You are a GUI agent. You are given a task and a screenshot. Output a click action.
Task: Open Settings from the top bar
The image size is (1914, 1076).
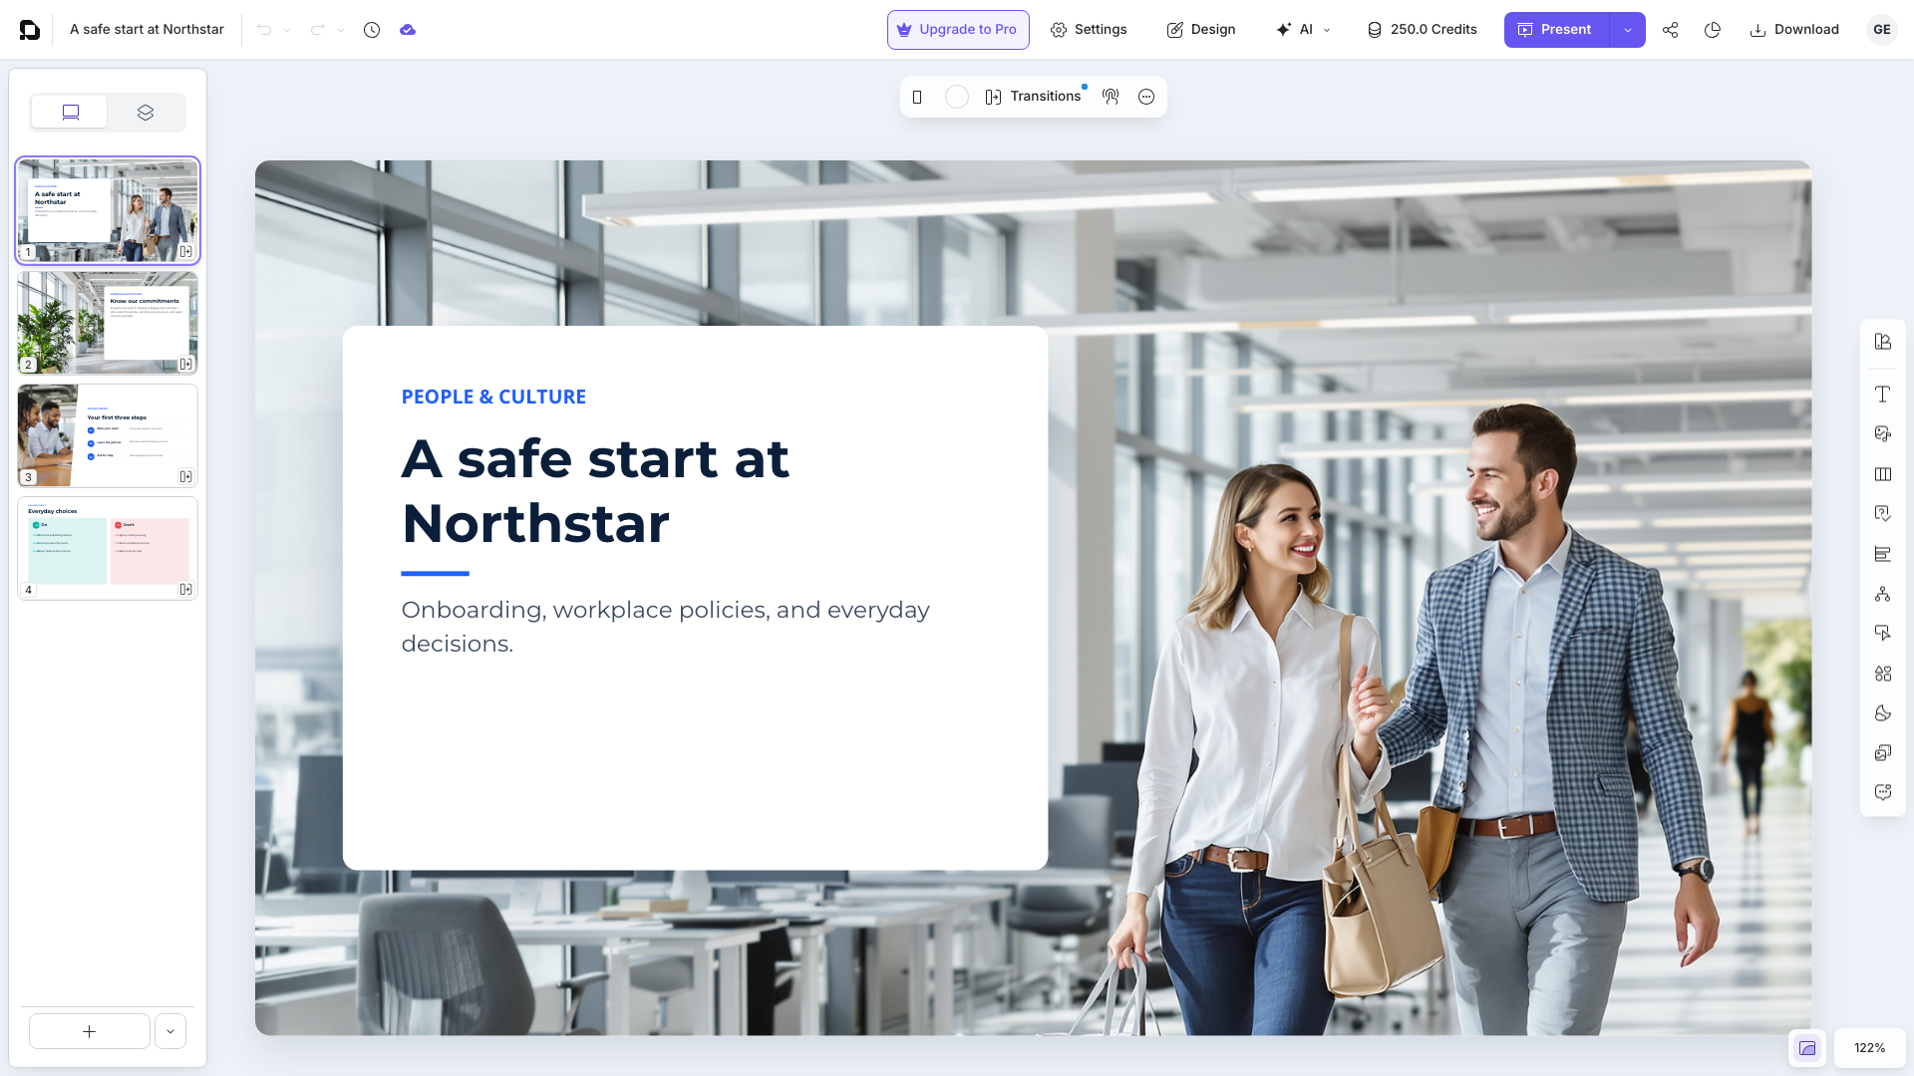pyautogui.click(x=1089, y=30)
